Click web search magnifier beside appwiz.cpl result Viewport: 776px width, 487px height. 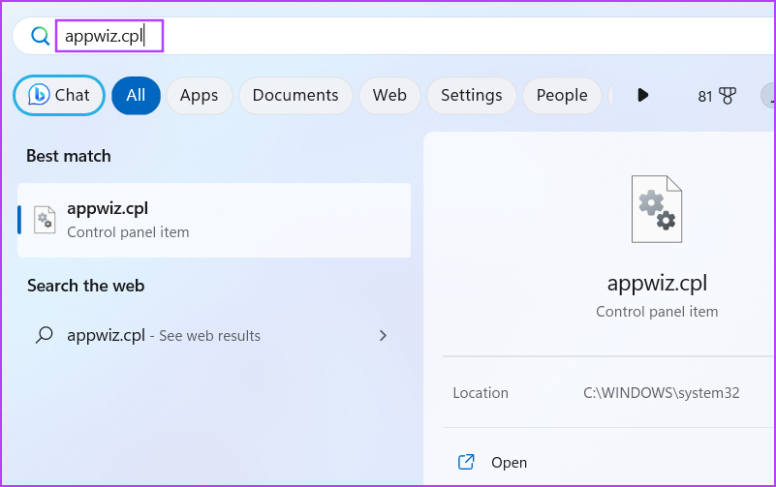(x=44, y=335)
